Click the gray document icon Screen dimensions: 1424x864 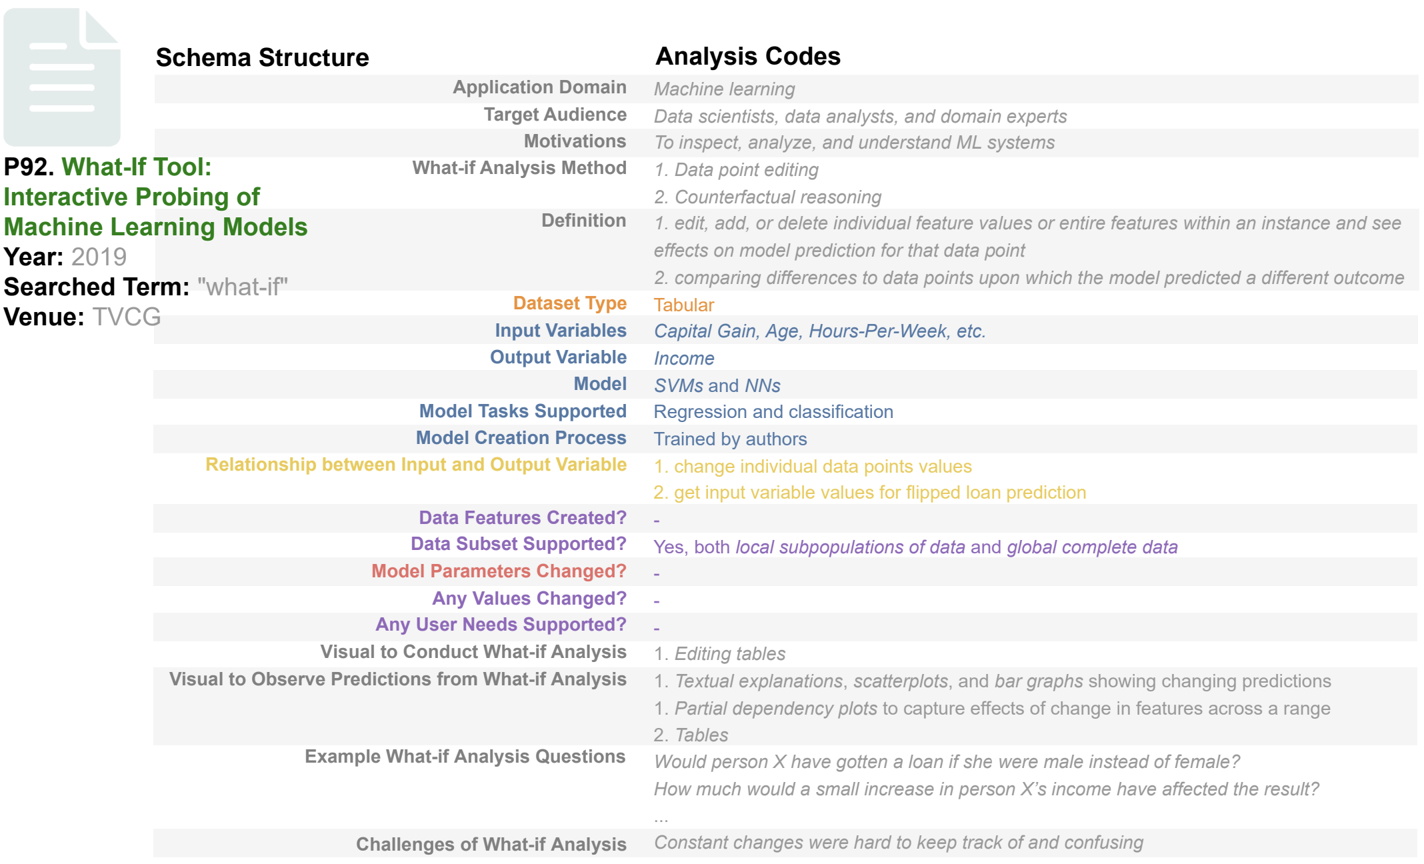(x=62, y=77)
